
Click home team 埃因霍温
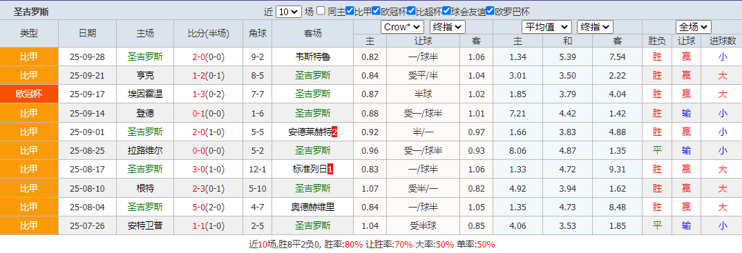[x=145, y=94]
